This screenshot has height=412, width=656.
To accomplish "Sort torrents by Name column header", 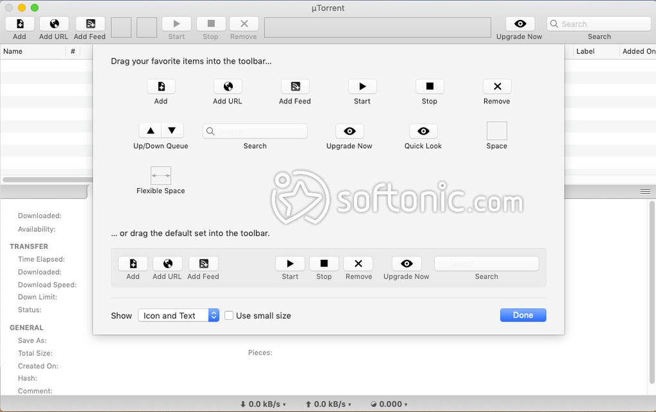I will (x=33, y=51).
